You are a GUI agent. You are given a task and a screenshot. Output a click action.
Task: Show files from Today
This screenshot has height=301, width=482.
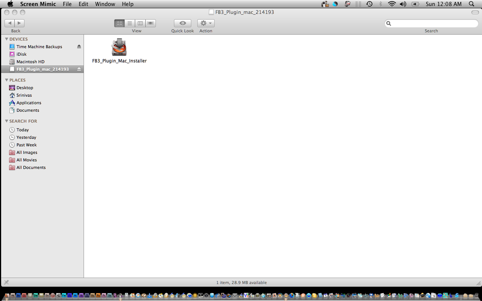(22, 130)
